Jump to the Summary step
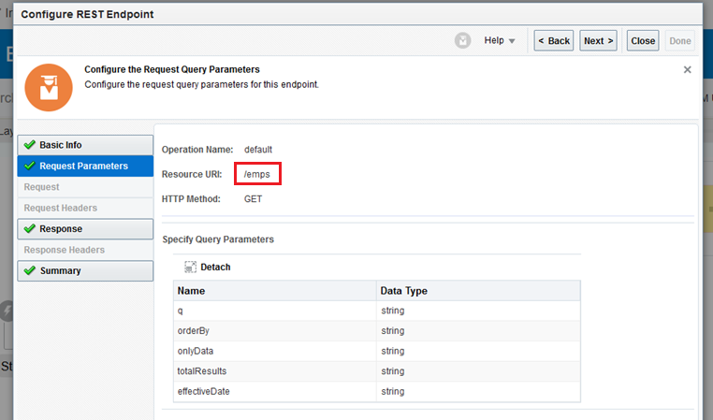 coord(60,271)
